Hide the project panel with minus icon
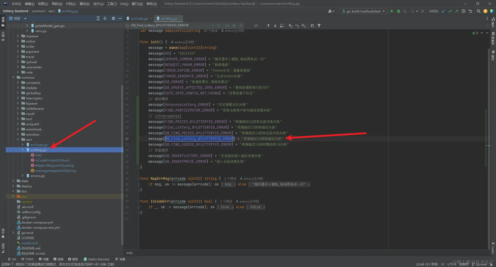 120,18
